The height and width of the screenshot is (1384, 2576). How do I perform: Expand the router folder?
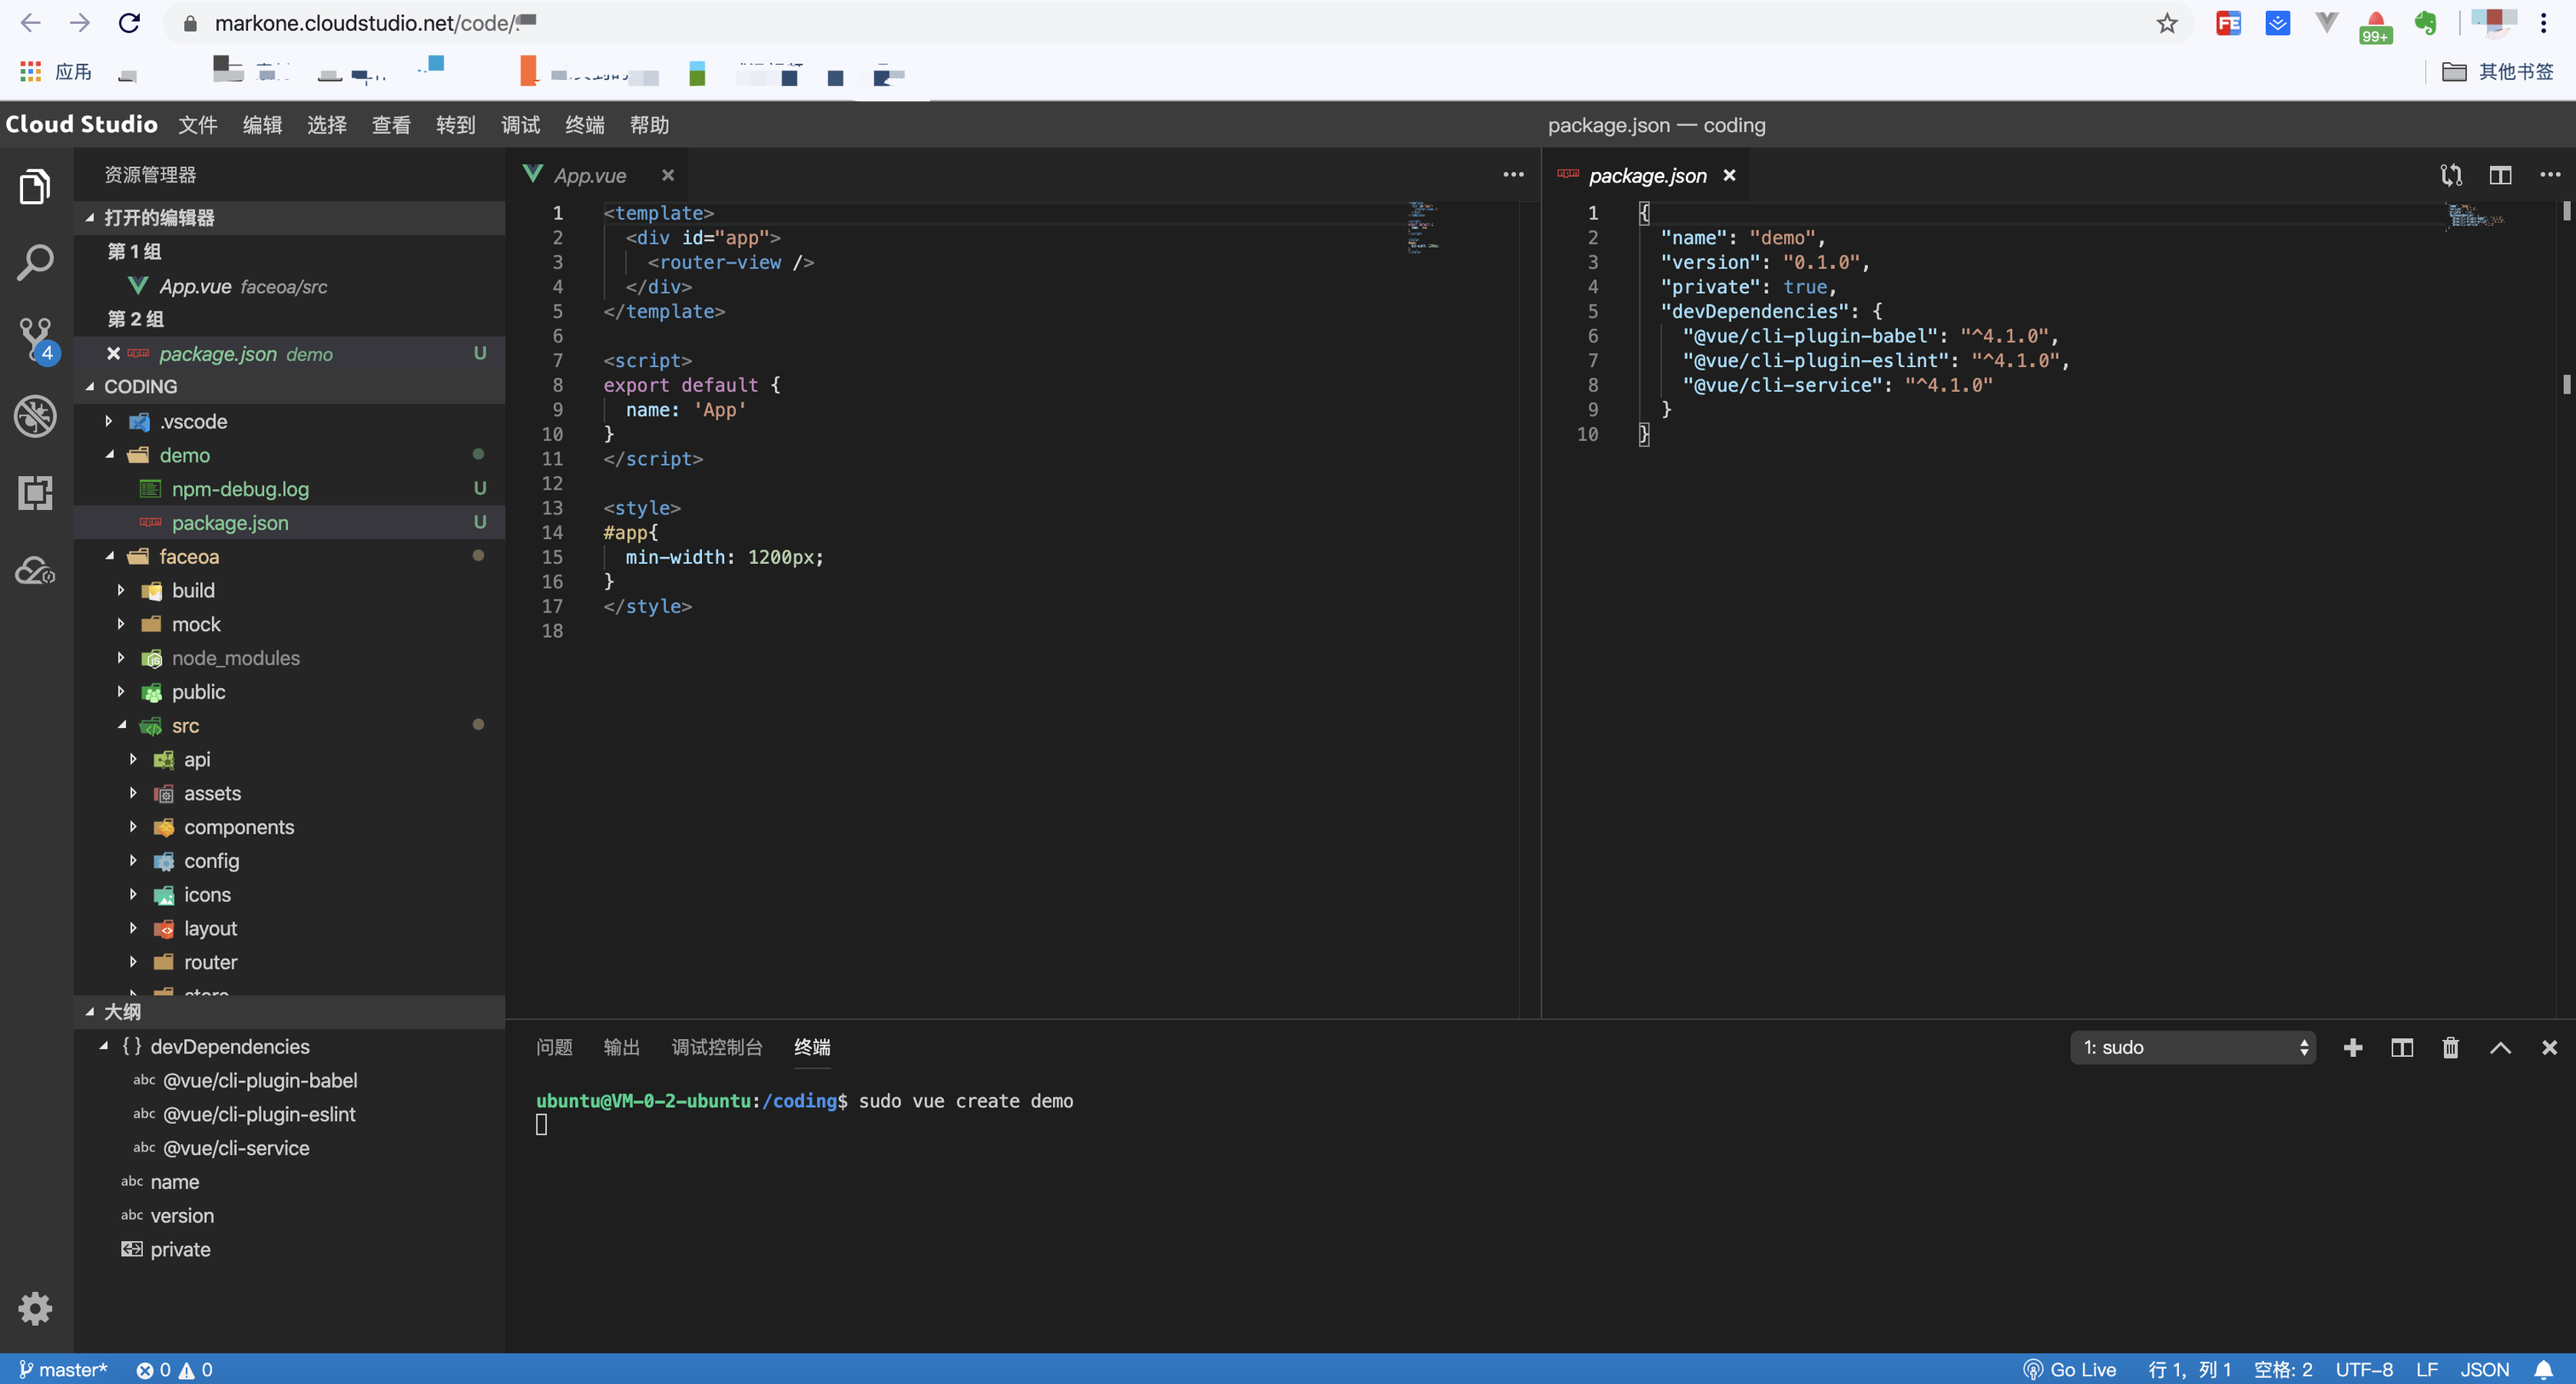click(x=133, y=961)
